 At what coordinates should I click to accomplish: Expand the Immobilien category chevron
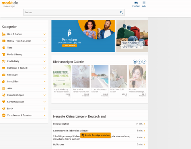pyautogui.click(x=45, y=82)
